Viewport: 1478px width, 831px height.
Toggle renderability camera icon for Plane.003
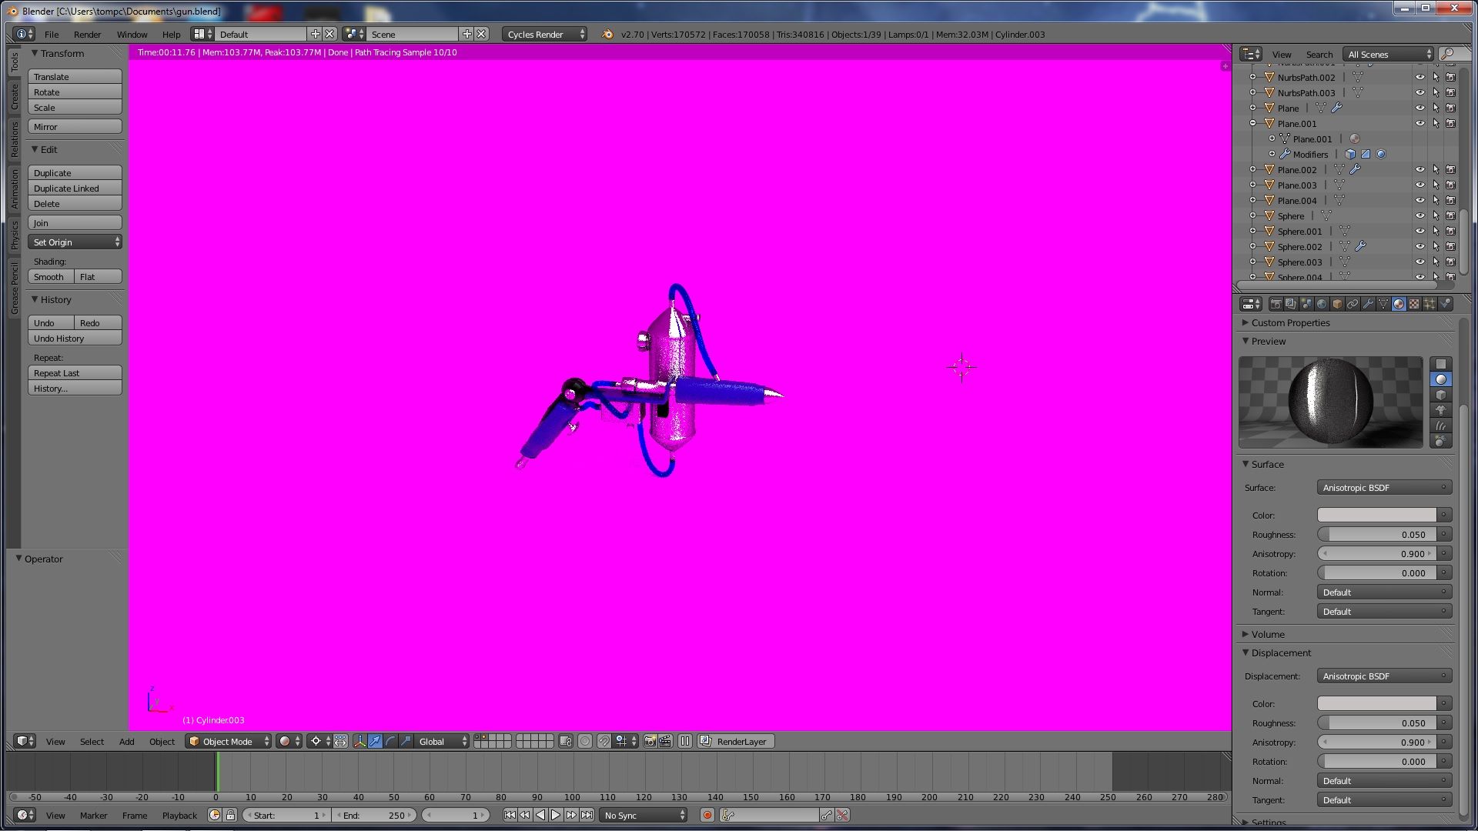[x=1451, y=185]
